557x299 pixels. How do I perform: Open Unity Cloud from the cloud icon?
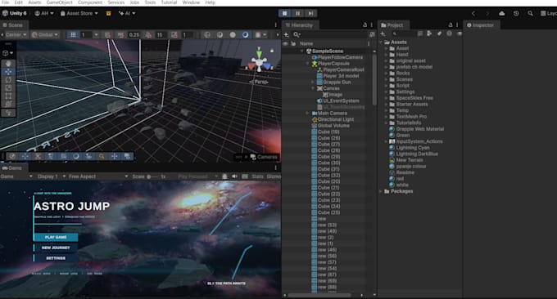click(501, 13)
